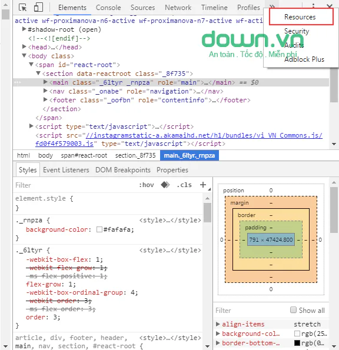Expand background-col… computed property
Image resolution: width=339 pixels, height=350 pixels.
pyautogui.click(x=218, y=334)
